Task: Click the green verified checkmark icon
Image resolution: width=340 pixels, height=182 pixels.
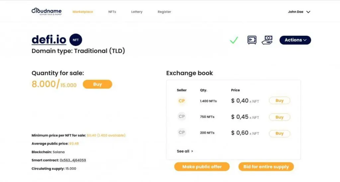Action: tap(234, 40)
